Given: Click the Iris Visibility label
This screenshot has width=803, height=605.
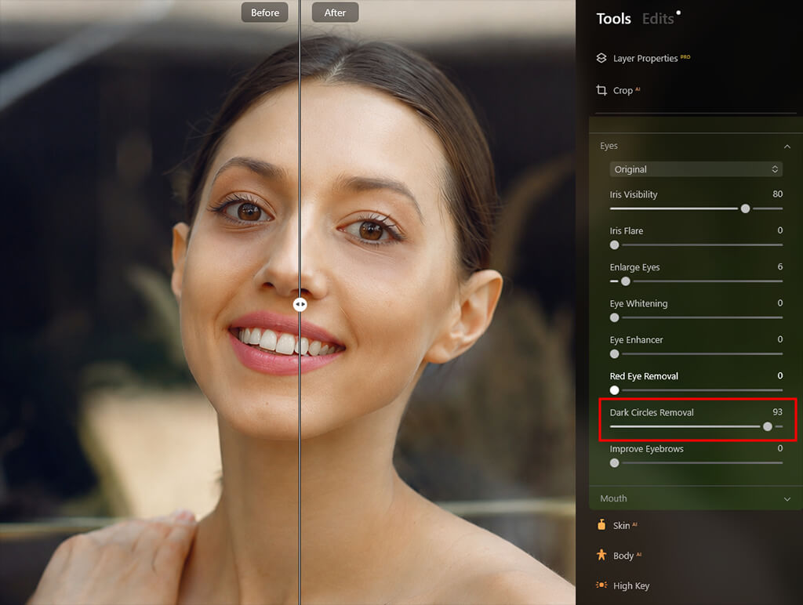Looking at the screenshot, I should tap(634, 194).
